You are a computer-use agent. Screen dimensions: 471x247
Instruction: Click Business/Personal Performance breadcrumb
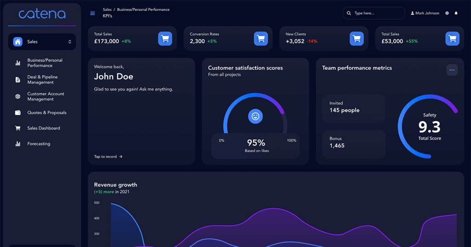pyautogui.click(x=144, y=10)
